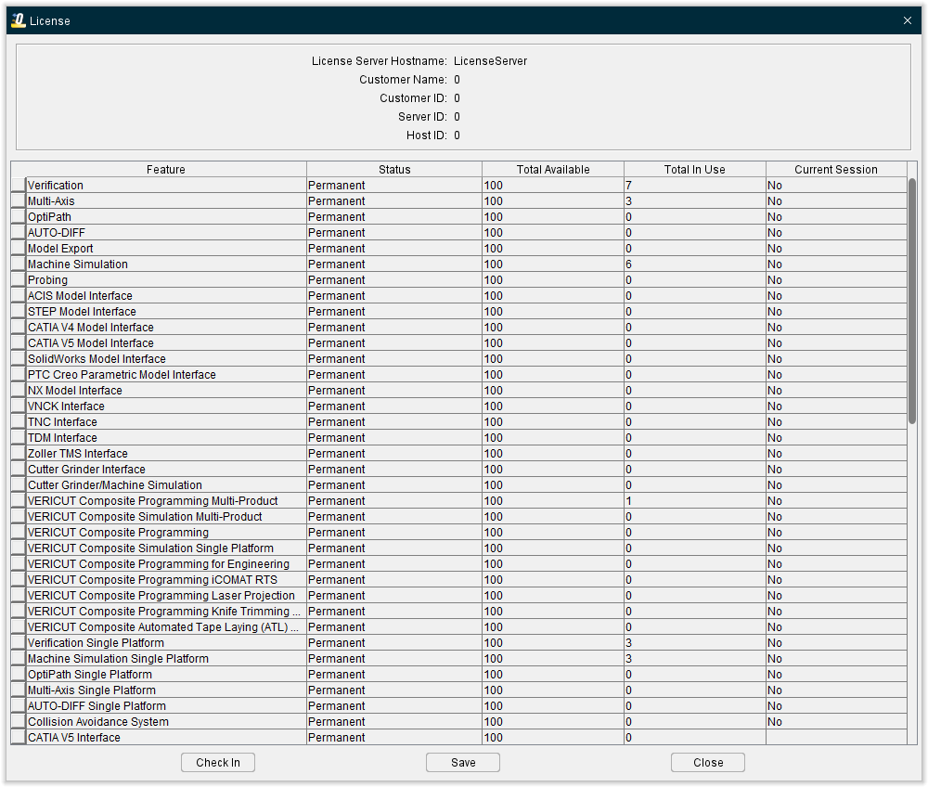Image resolution: width=928 pixels, height=787 pixels.
Task: Click the TNC Interface cell
Action: pyautogui.click(x=166, y=422)
